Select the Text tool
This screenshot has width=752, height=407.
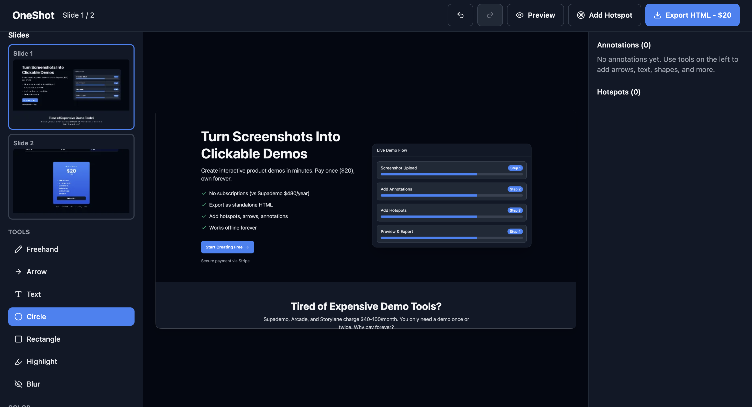click(x=34, y=294)
